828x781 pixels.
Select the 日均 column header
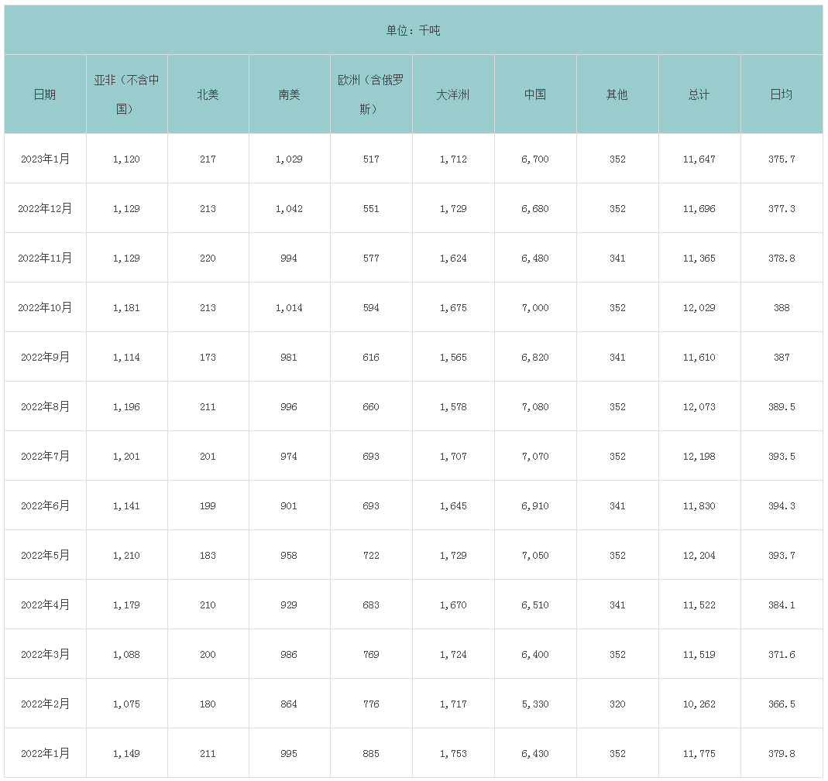(782, 94)
